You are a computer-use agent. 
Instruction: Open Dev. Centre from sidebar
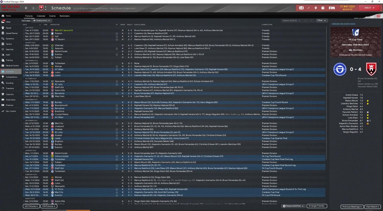pyautogui.click(x=10, y=111)
